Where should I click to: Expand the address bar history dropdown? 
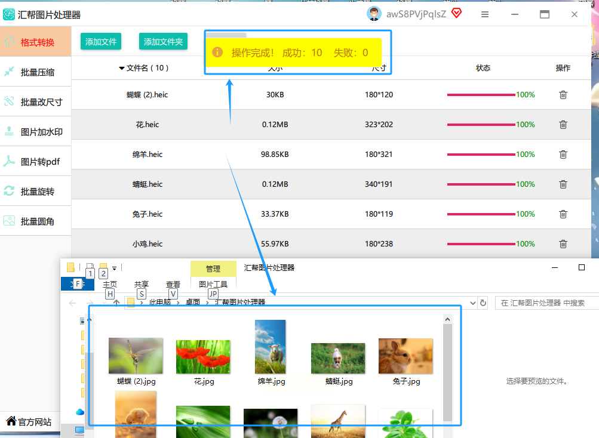(473, 303)
